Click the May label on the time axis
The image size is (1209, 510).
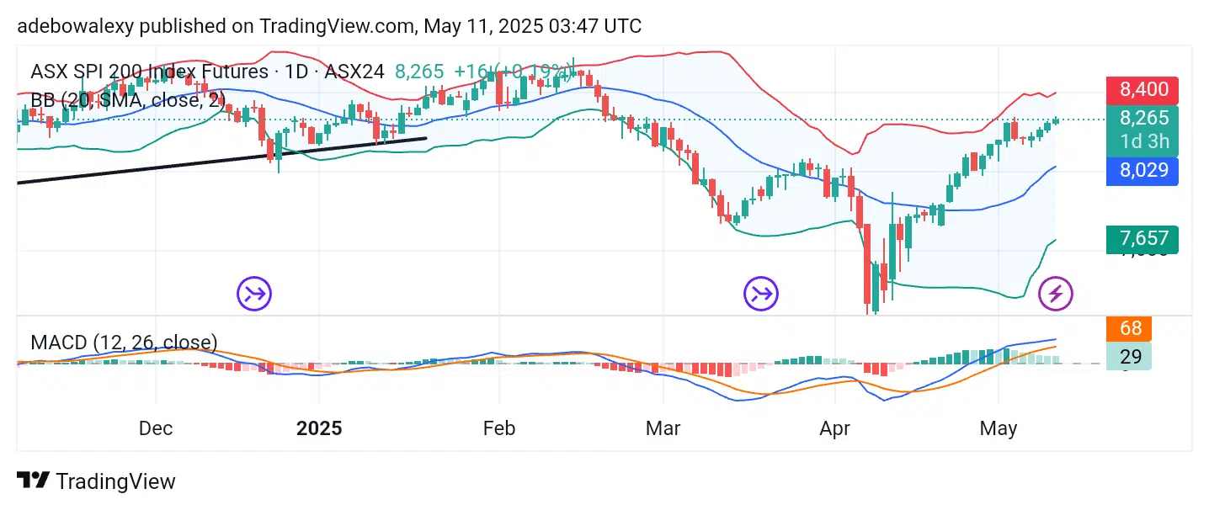999,428
